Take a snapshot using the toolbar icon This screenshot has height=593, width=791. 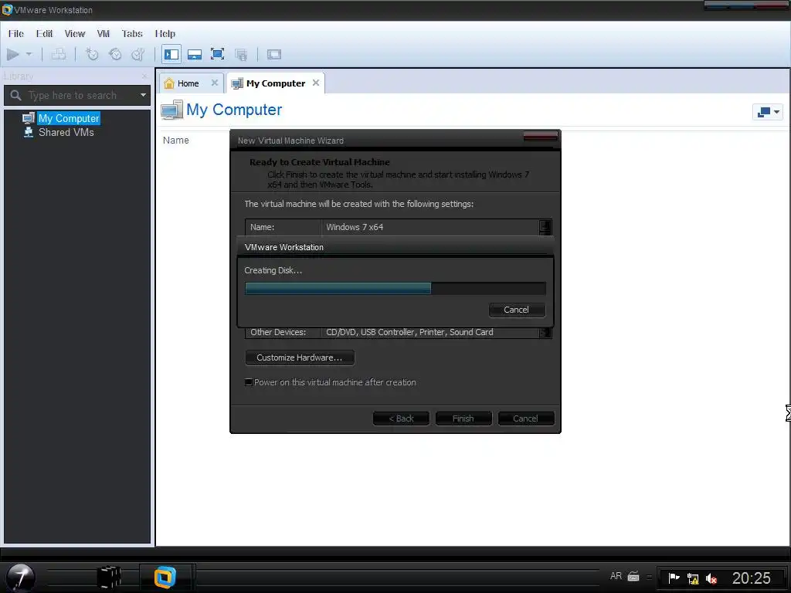[x=92, y=54]
